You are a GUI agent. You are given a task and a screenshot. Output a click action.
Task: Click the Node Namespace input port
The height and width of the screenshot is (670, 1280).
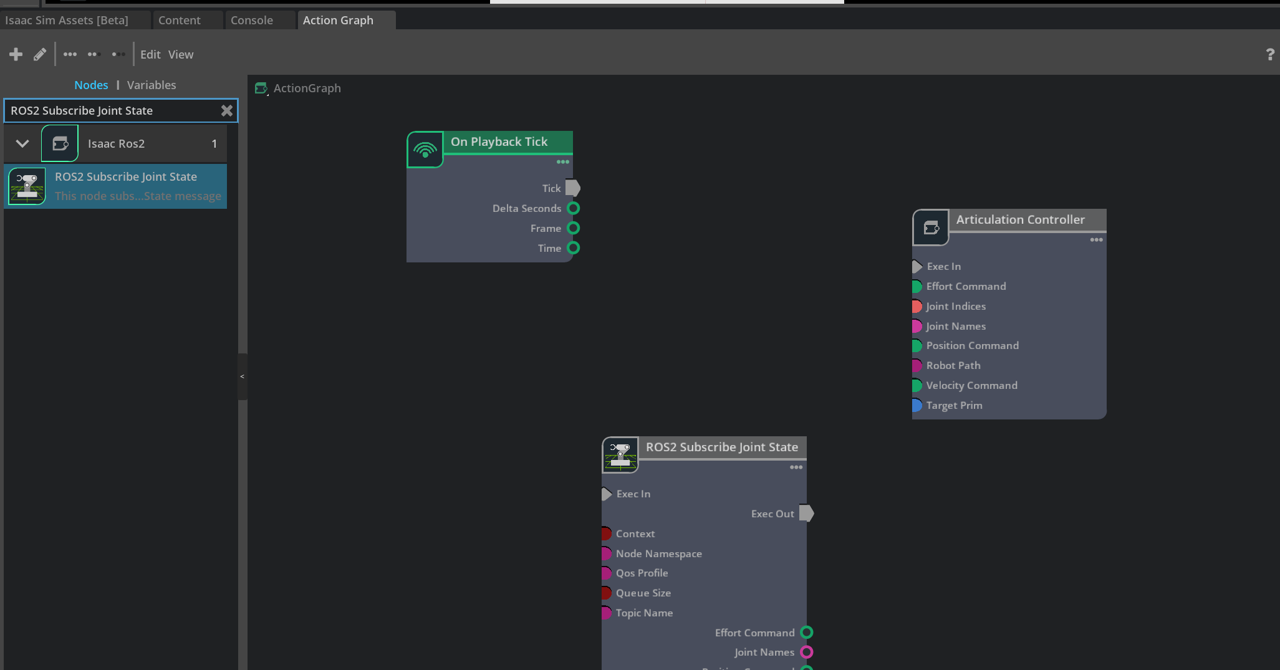click(x=606, y=553)
